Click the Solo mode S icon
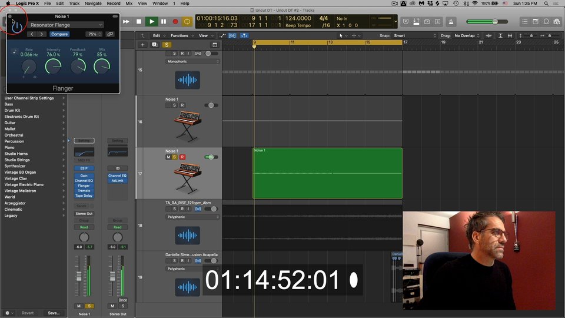 coord(437,22)
